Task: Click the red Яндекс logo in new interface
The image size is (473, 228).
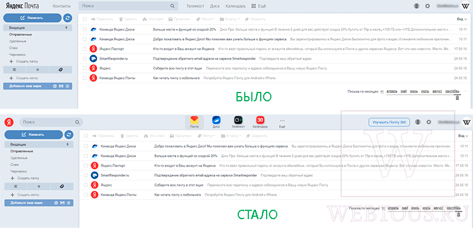Action: [9, 123]
